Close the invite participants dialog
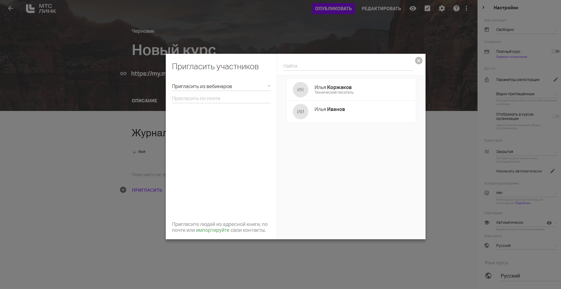This screenshot has height=289, width=561. tap(419, 61)
